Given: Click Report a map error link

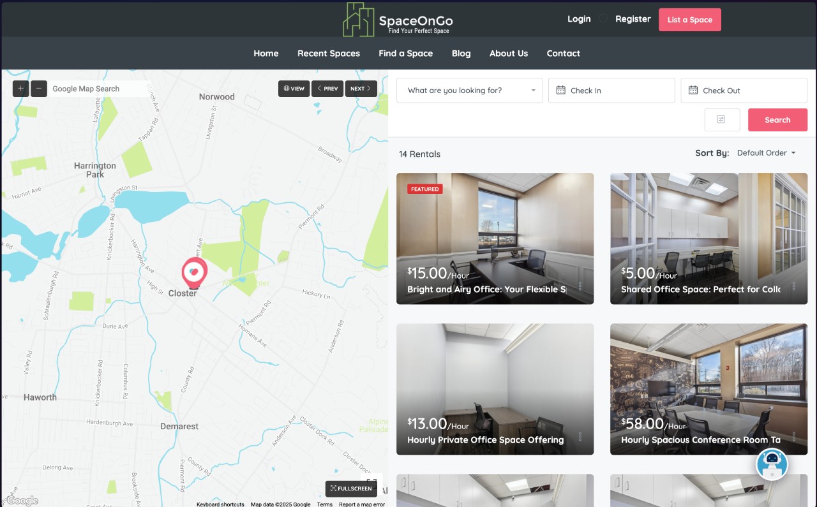Looking at the screenshot, I should point(362,504).
